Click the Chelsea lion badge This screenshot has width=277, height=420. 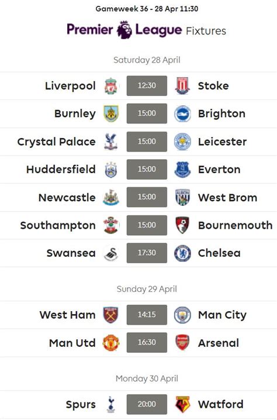[182, 253]
